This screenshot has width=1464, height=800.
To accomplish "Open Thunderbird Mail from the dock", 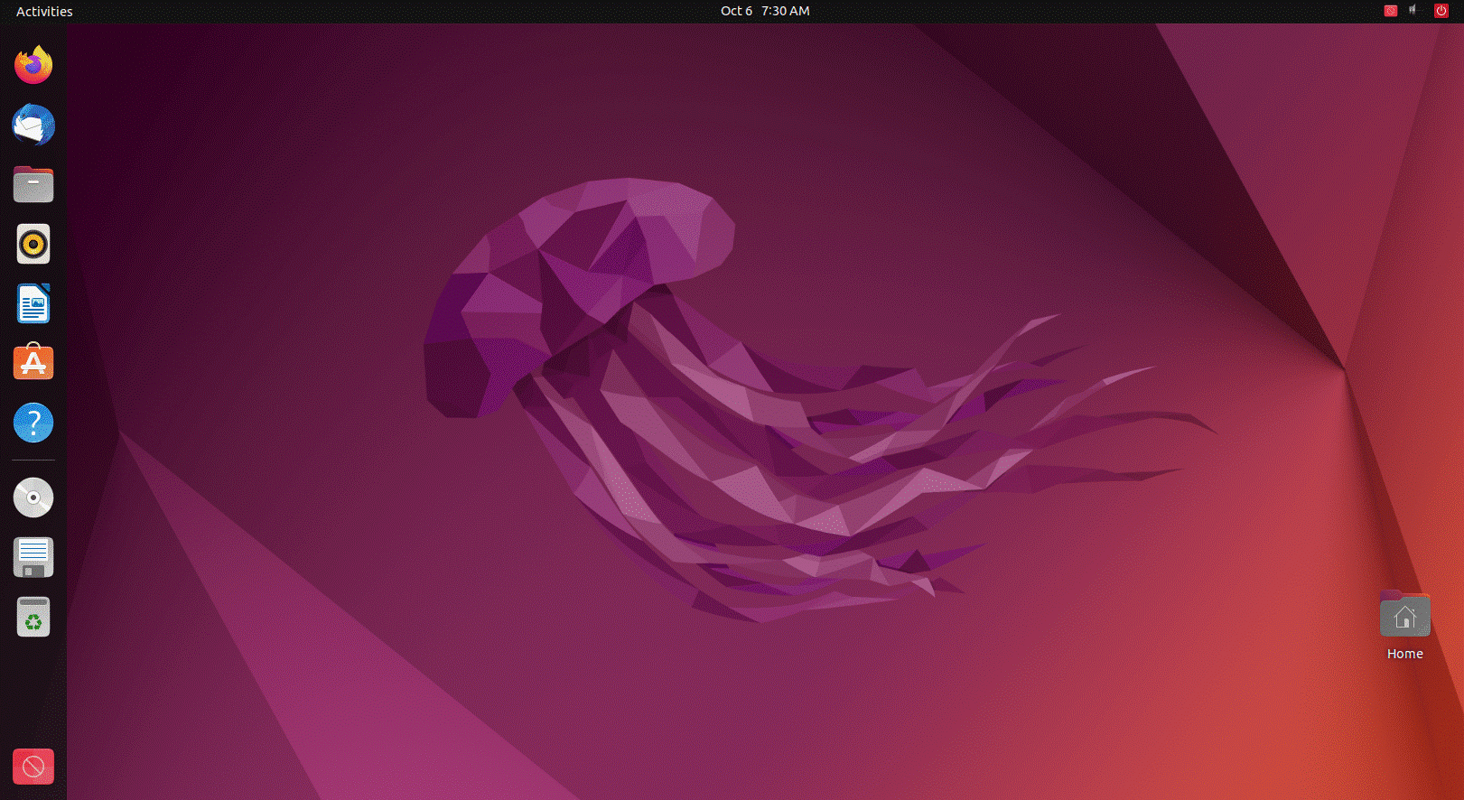I will [x=33, y=125].
